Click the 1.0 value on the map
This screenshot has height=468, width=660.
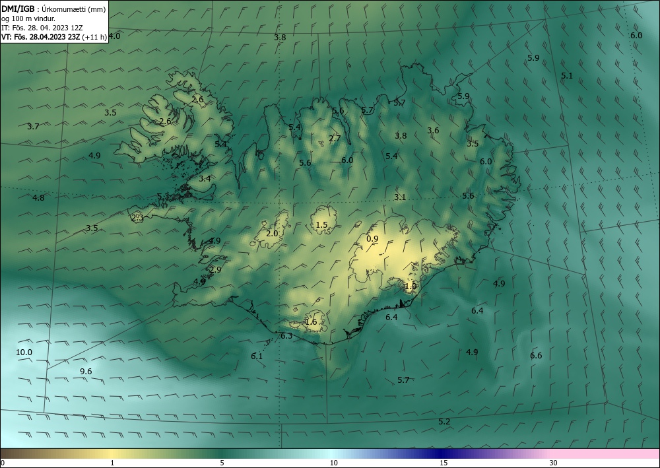[411, 286]
